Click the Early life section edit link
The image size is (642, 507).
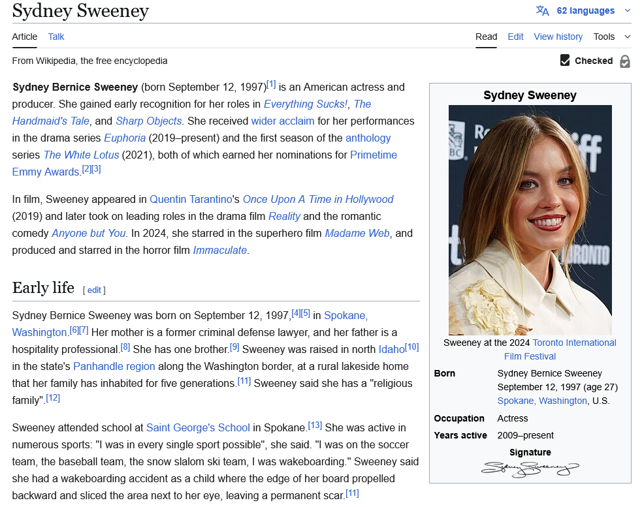tap(94, 290)
